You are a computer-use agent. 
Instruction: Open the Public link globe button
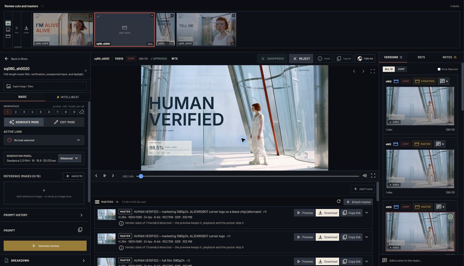(x=365, y=59)
